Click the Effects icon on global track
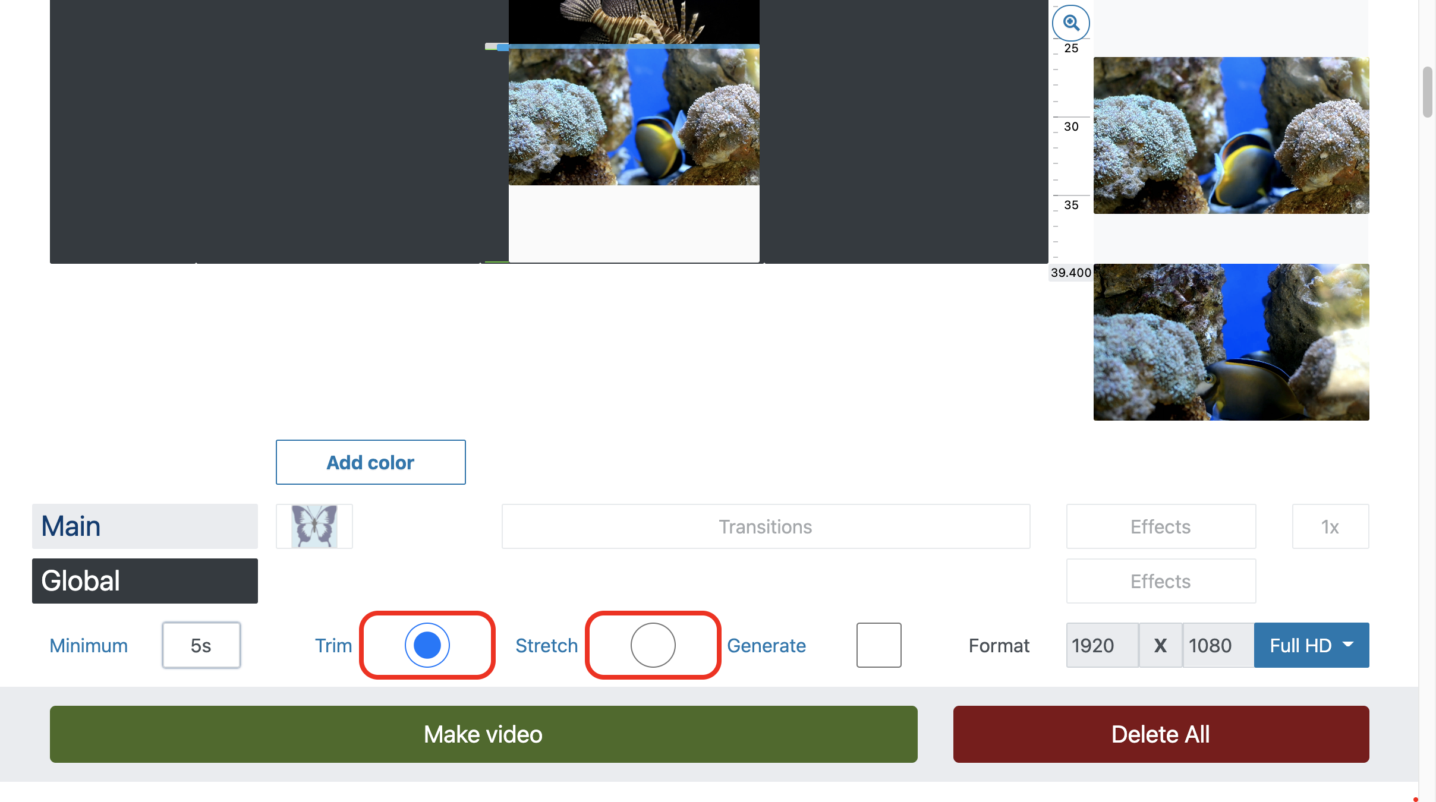The width and height of the screenshot is (1436, 802). tap(1161, 580)
